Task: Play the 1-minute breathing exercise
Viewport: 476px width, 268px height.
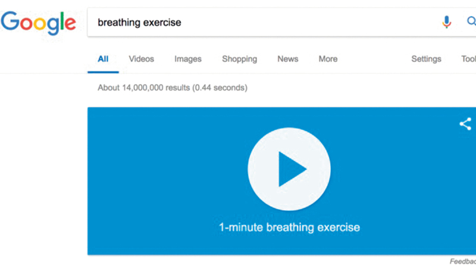Action: (x=289, y=169)
